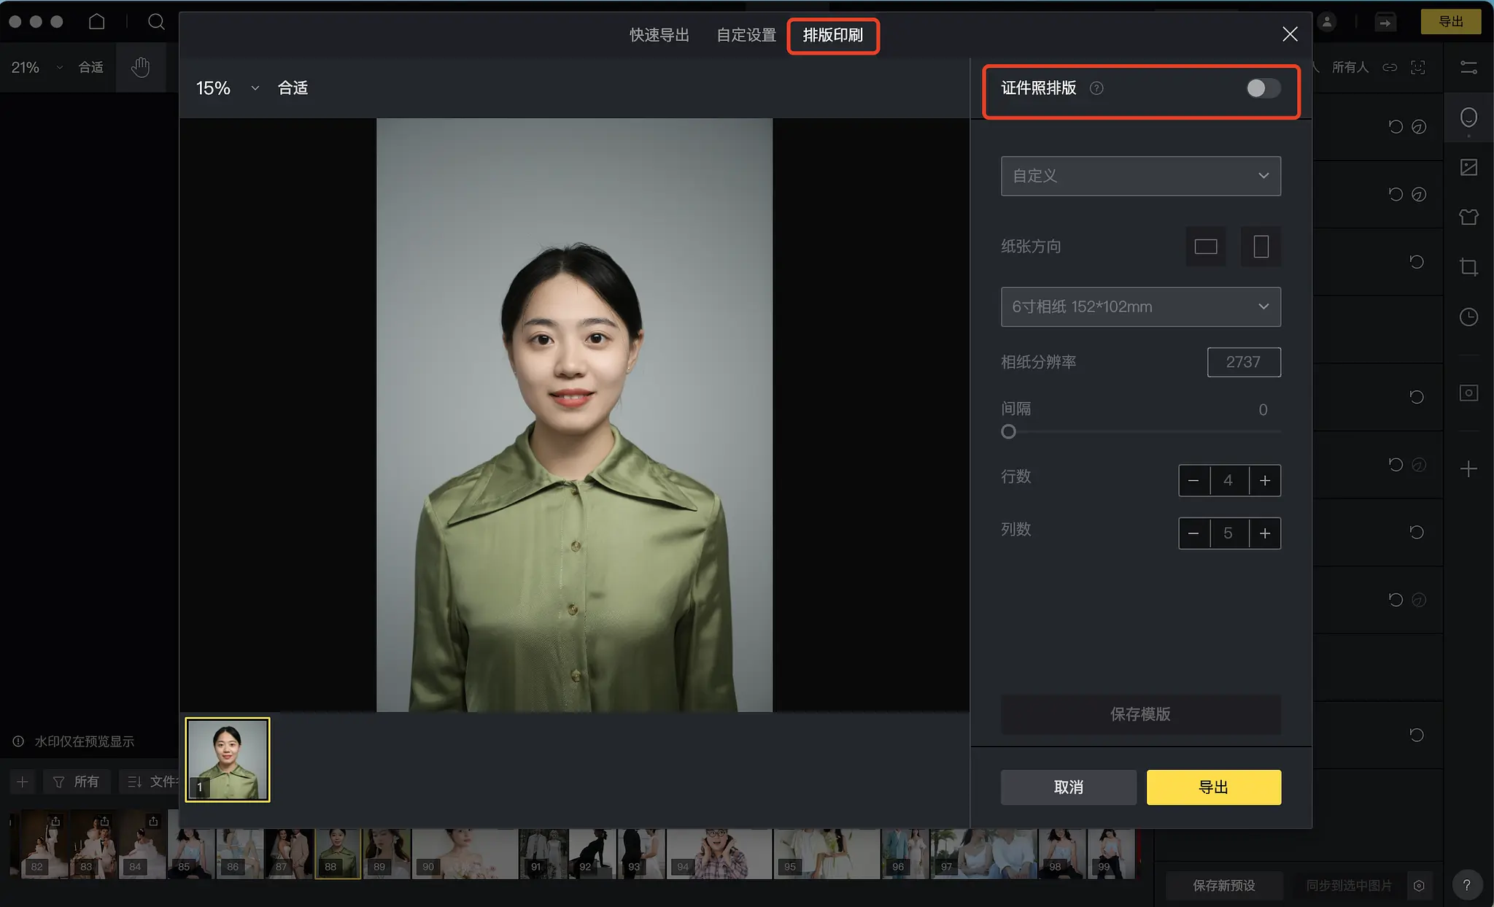Select landscape paper orientation
The width and height of the screenshot is (1494, 907).
(x=1206, y=247)
